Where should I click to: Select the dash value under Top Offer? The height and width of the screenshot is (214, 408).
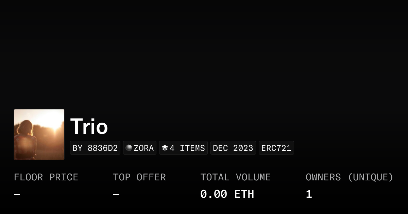coord(116,195)
